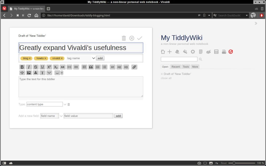
Task: Click the field name input
Action: pyautogui.click(x=50, y=116)
